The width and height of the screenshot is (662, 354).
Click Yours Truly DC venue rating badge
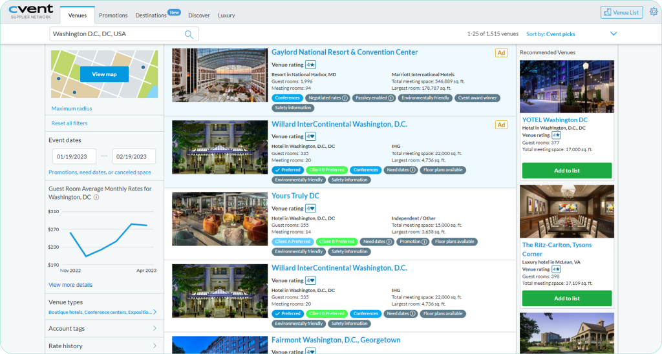(x=310, y=209)
